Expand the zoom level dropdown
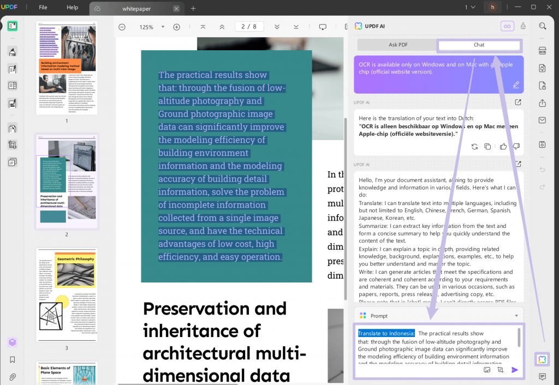The width and height of the screenshot is (559, 385). click(163, 27)
